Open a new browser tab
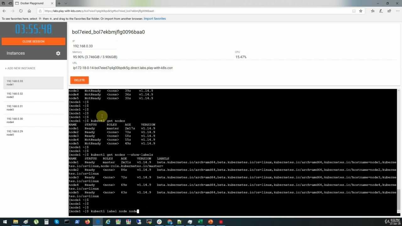The image size is (402, 226). click(x=59, y=3)
